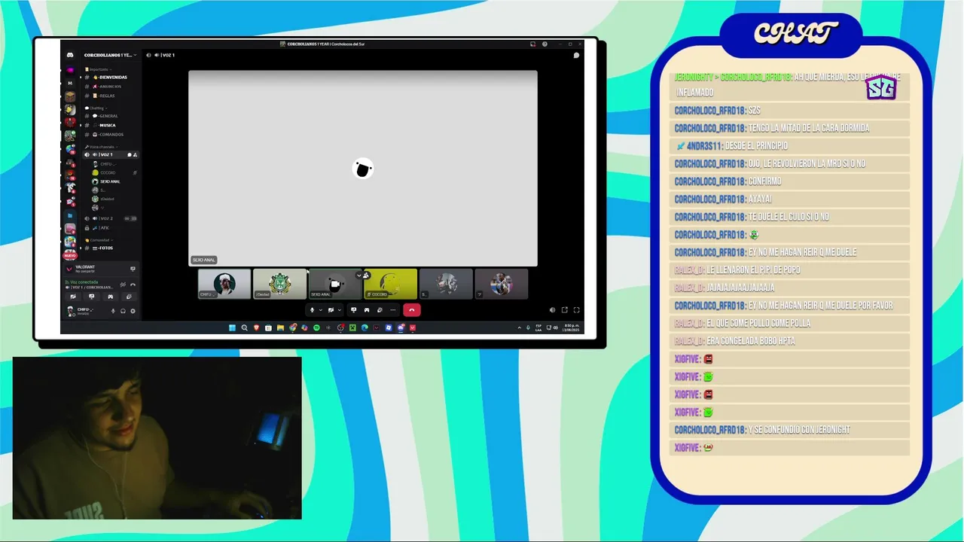Collapse the Chatting channel category
Viewport: 964px width, 542px height.
pos(96,108)
